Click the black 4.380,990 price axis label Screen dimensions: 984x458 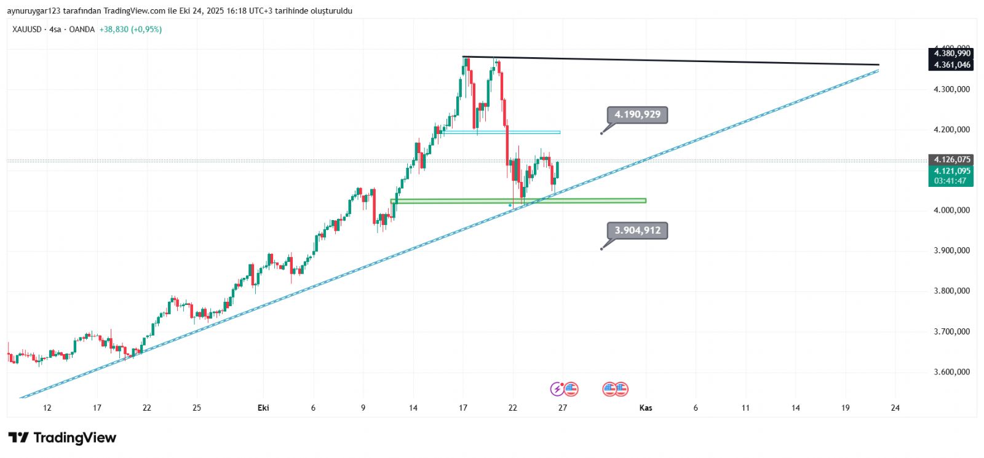click(x=951, y=53)
